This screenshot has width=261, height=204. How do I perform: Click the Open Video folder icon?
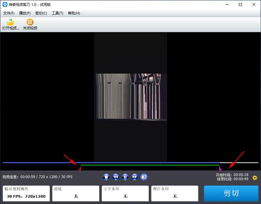(10, 22)
